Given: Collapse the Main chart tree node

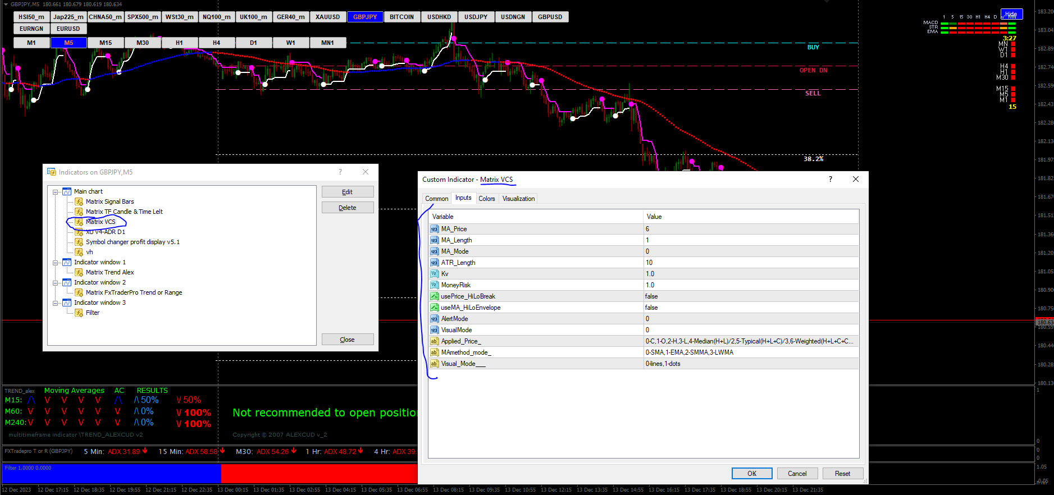Looking at the screenshot, I should click(56, 192).
